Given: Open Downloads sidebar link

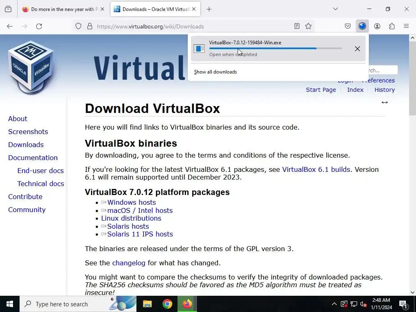Looking at the screenshot, I should (26, 145).
